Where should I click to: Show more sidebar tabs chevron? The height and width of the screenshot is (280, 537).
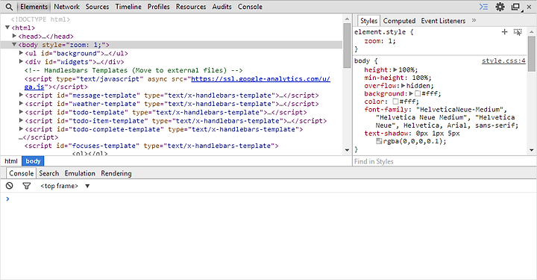[x=474, y=21]
